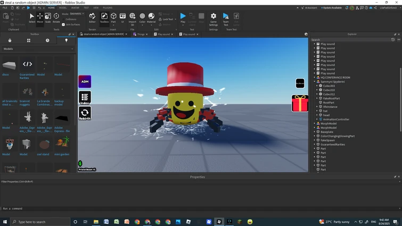This screenshot has width=402, height=226.
Task: Expand the HQ CONFERANCE ROOM node
Action: pyautogui.click(x=315, y=77)
